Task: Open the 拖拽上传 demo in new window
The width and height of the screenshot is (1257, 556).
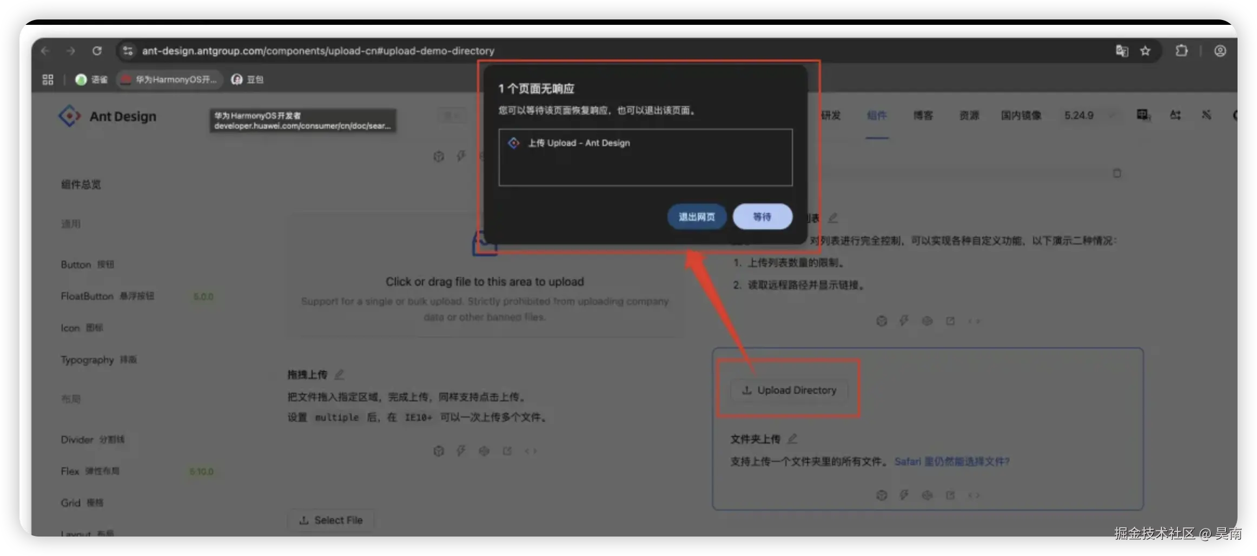Action: [x=507, y=451]
